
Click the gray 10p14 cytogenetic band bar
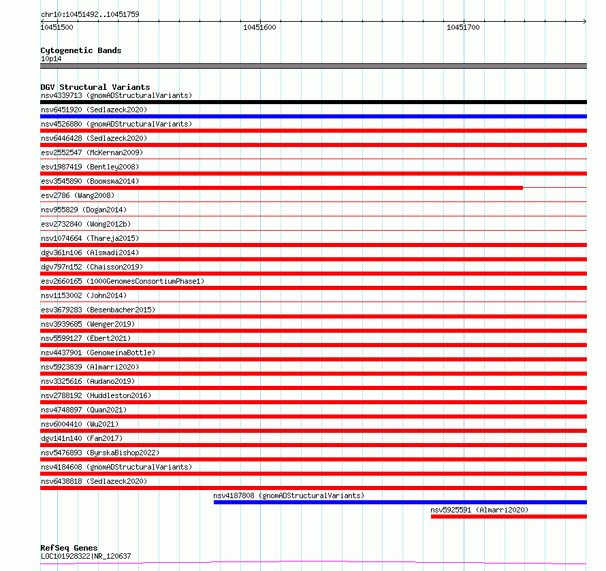pyautogui.click(x=313, y=66)
